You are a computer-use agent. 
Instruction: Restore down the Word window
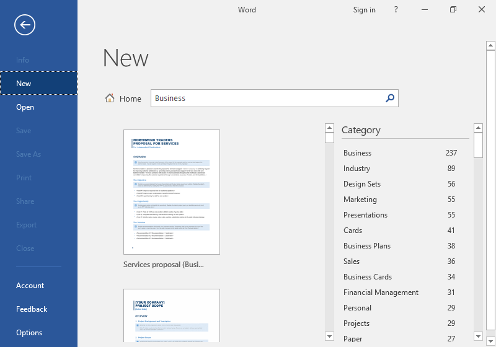453,9
